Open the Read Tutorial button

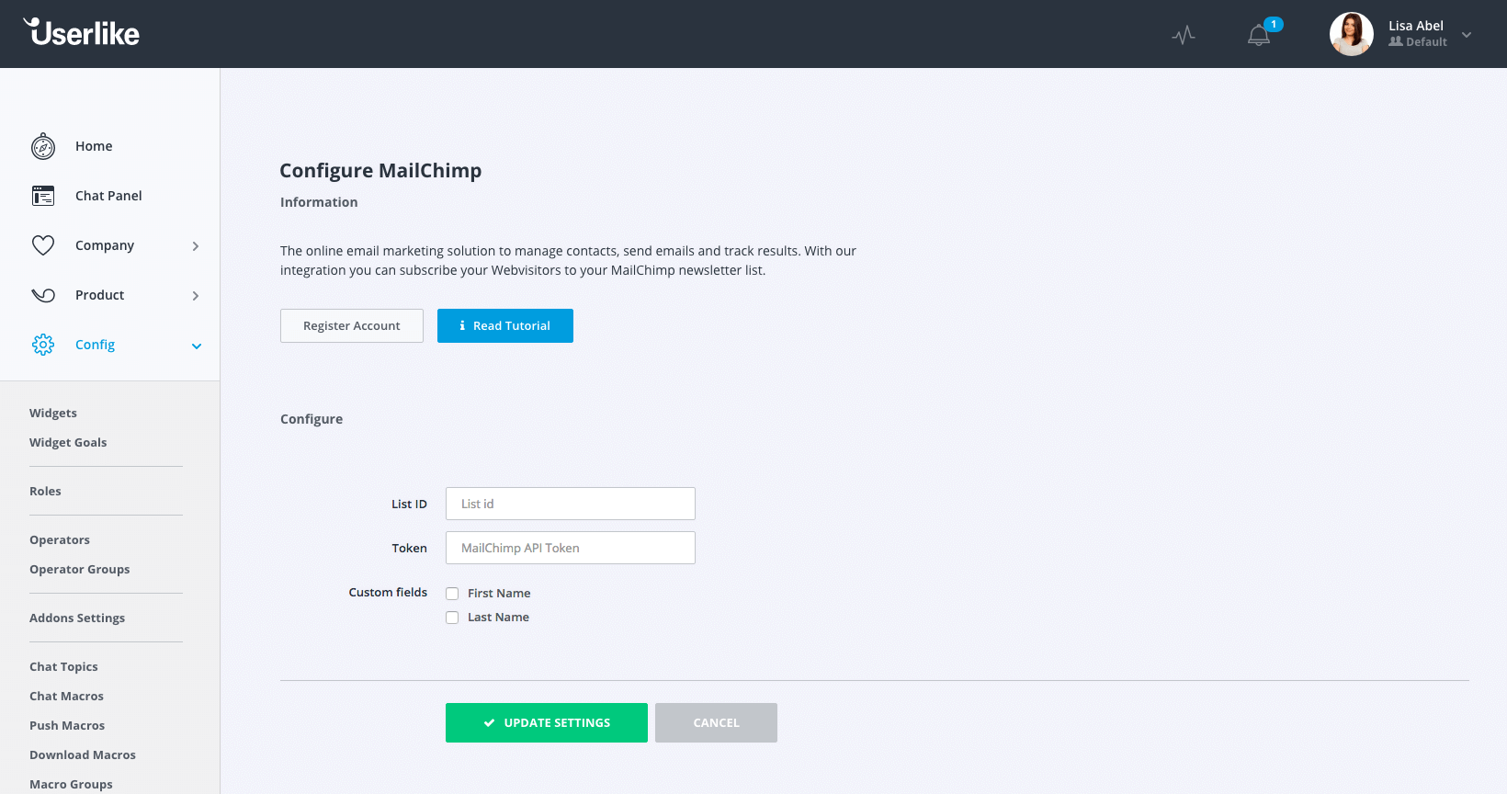pyautogui.click(x=504, y=326)
